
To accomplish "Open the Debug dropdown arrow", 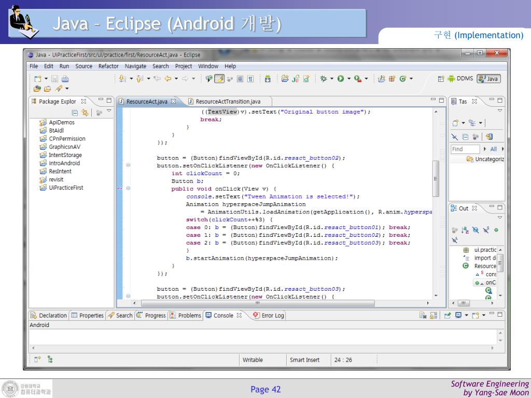I will [x=331, y=79].
